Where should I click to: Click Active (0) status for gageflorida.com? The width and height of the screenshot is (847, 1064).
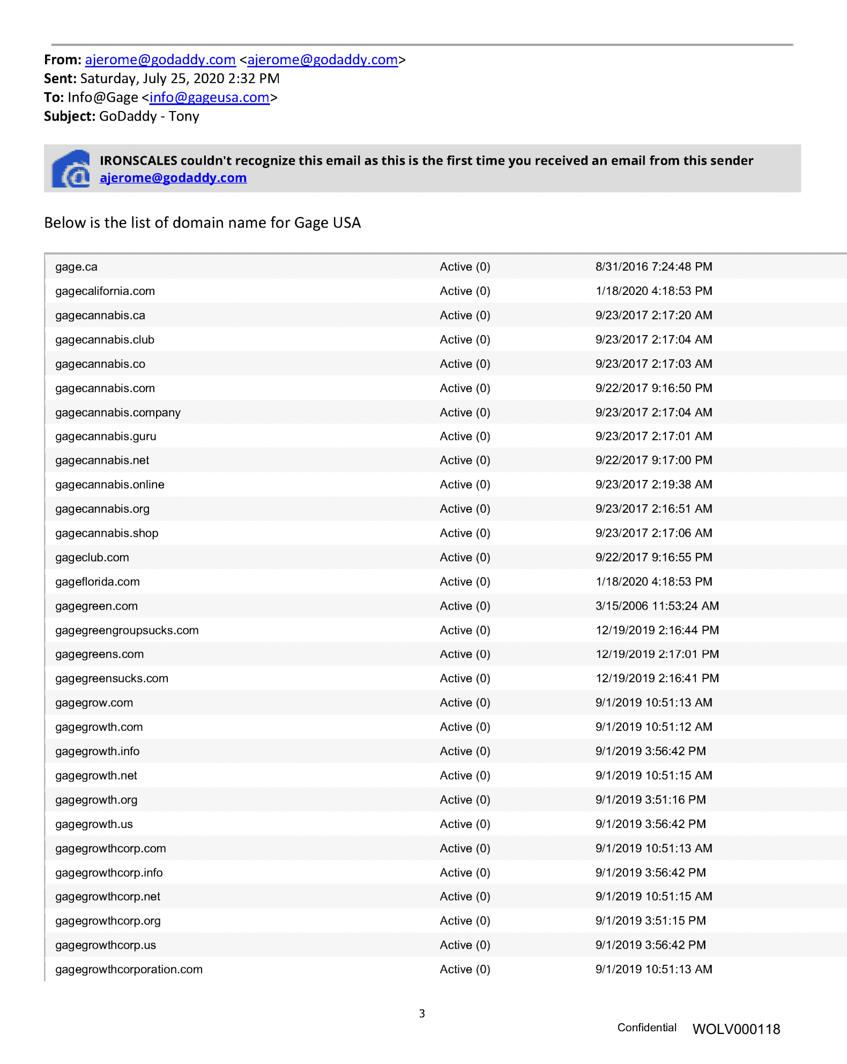click(x=465, y=582)
